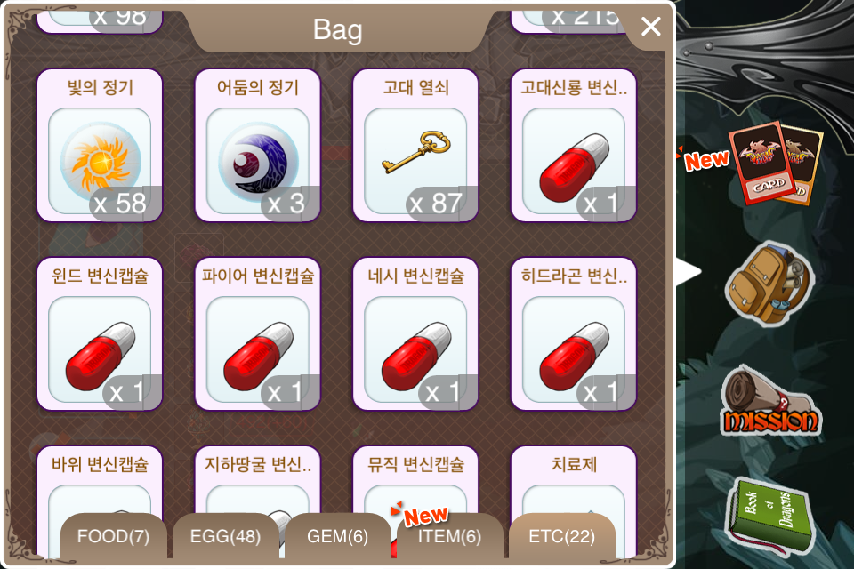The width and height of the screenshot is (854, 569).
Task: Open the backpack bag icon
Action: click(770, 284)
